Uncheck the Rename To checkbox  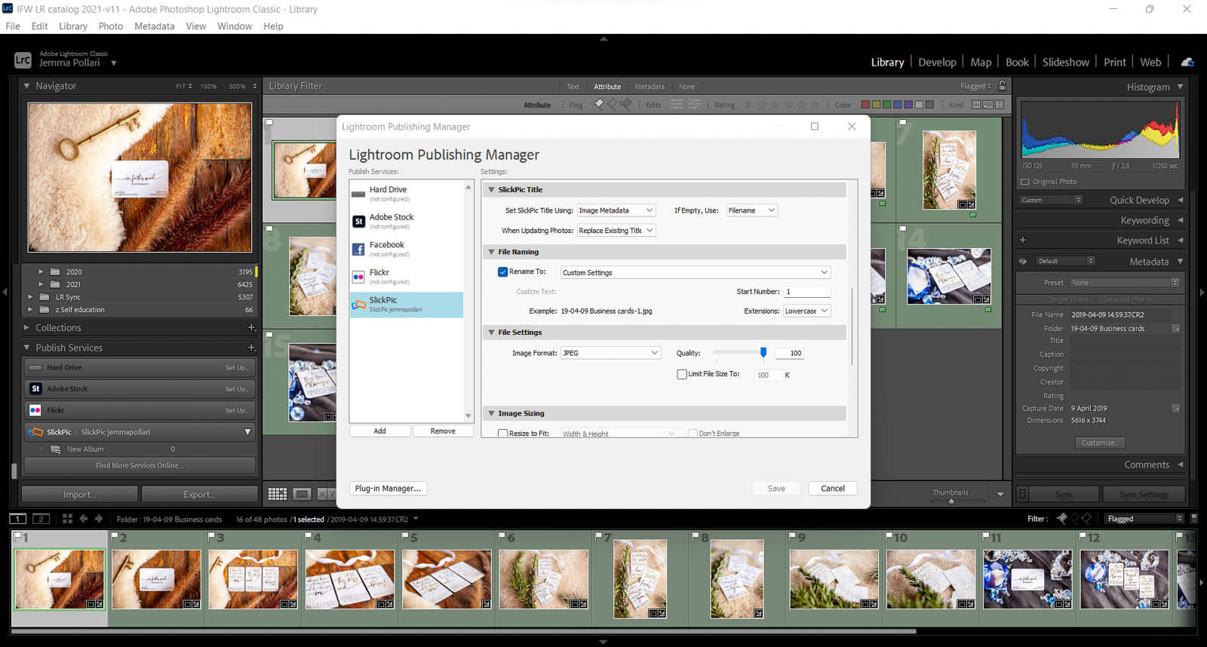[502, 272]
